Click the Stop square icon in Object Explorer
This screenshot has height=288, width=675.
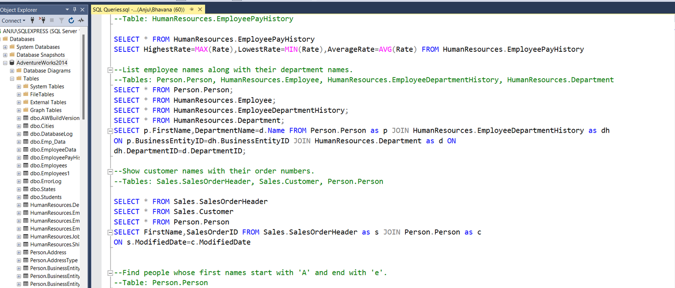(x=52, y=20)
